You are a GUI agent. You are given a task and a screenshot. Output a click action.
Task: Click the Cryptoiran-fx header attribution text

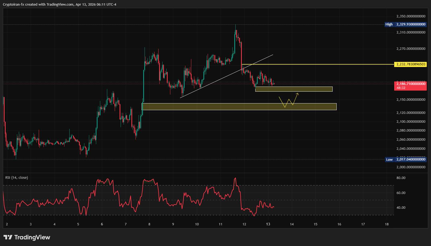[x=59, y=4]
